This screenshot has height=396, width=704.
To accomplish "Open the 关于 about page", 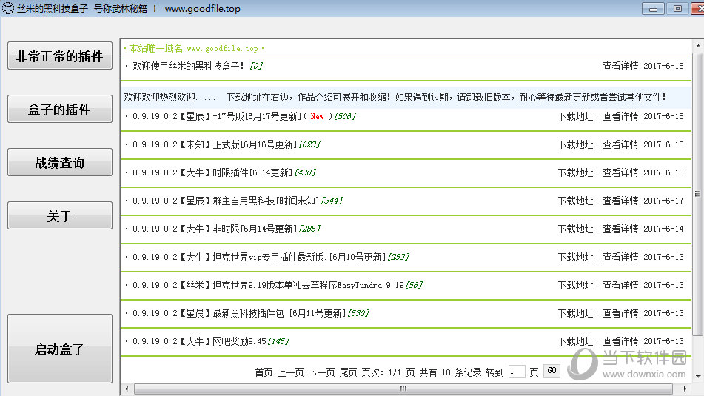I will (x=60, y=216).
